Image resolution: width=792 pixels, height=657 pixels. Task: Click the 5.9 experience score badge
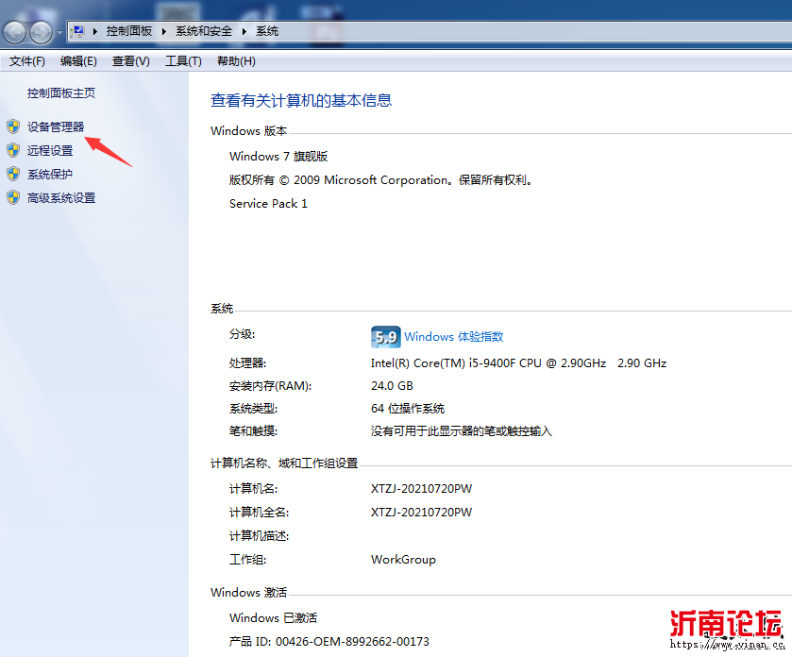(385, 337)
